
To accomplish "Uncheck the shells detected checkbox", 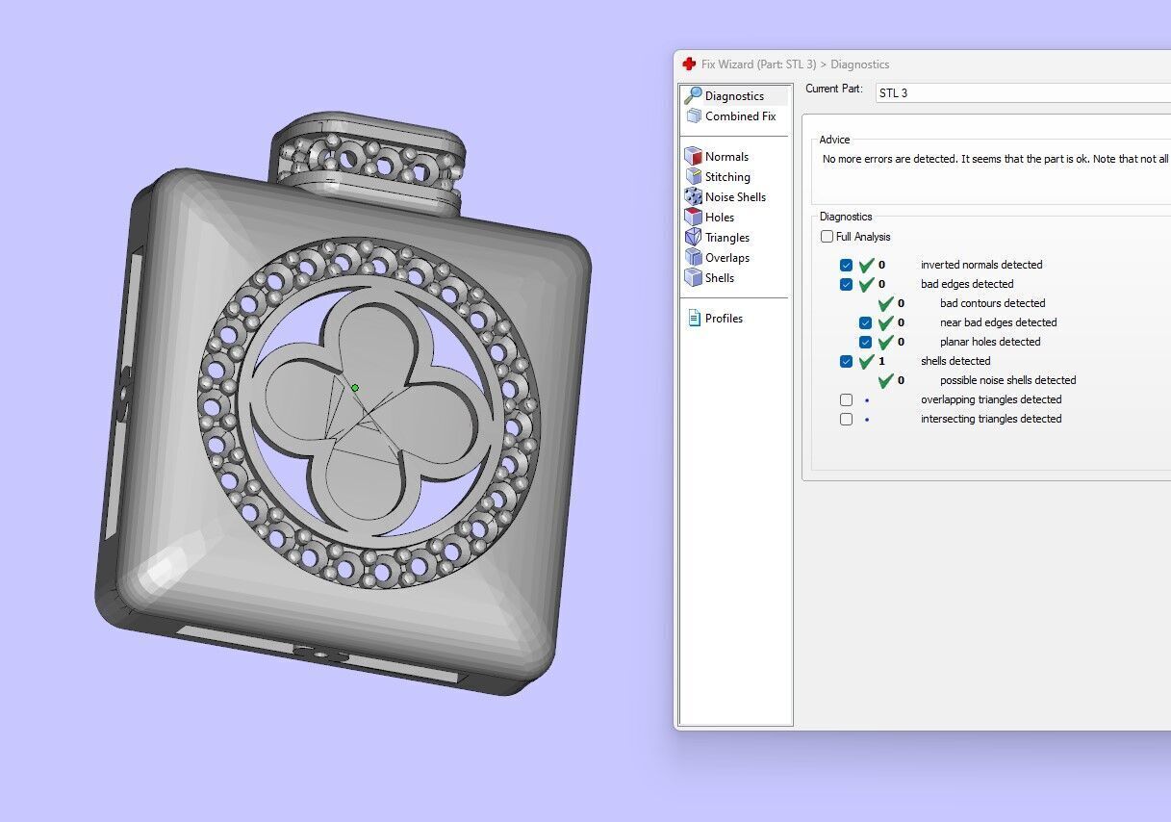I will (846, 361).
